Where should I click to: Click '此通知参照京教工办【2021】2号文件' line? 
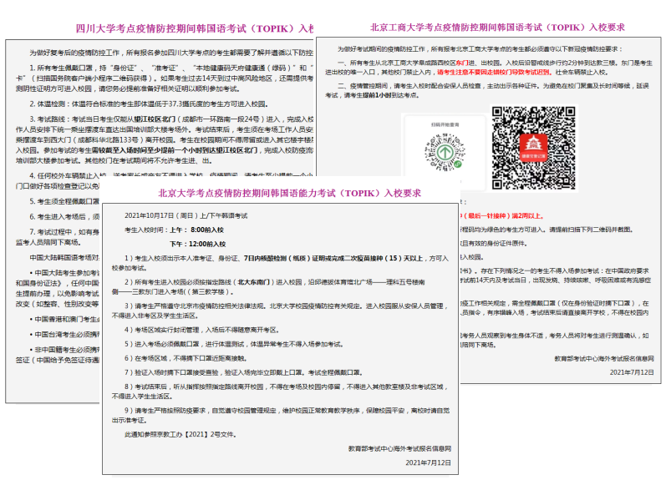(x=180, y=434)
